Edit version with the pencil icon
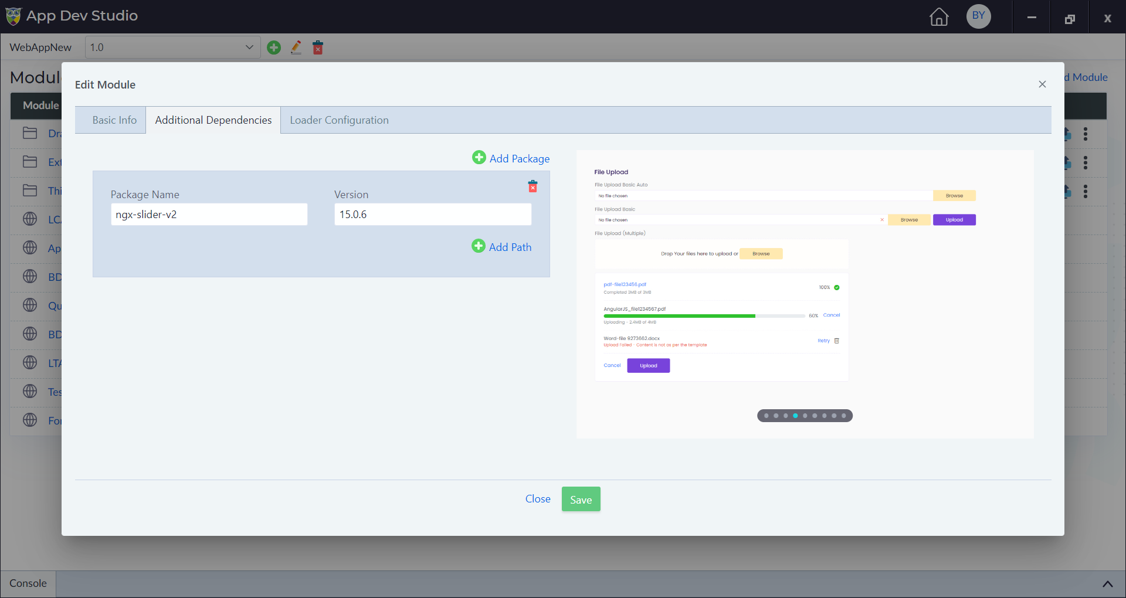Image resolution: width=1126 pixels, height=598 pixels. coord(296,47)
